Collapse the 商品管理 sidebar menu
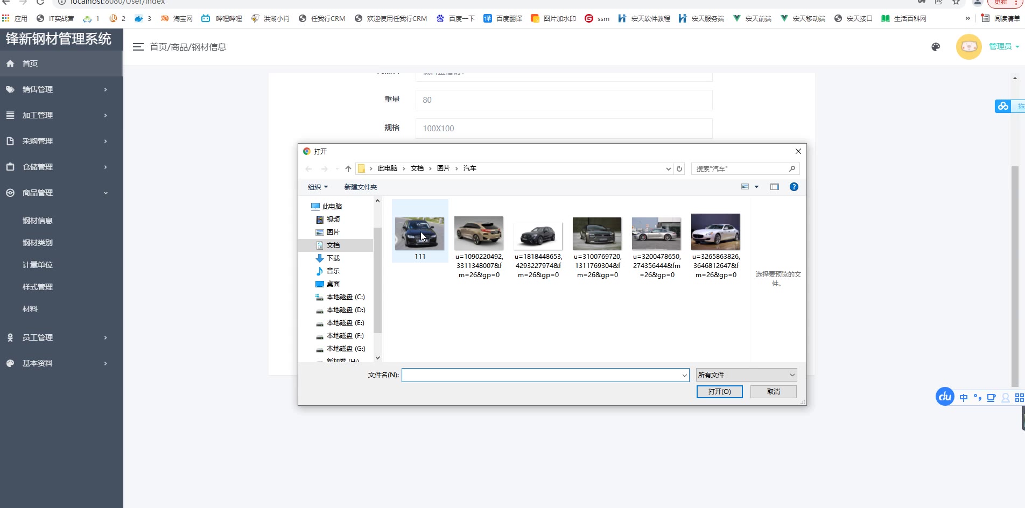 pos(61,193)
